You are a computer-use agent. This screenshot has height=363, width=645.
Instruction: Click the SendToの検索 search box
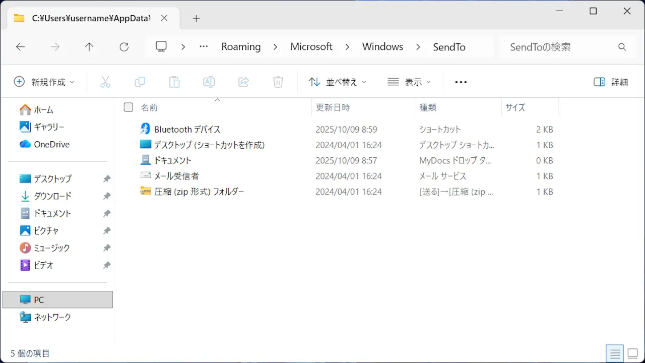[559, 47]
